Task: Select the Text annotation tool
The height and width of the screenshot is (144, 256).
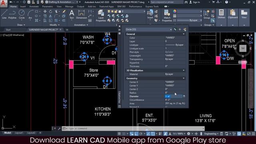Action: pos(72,15)
